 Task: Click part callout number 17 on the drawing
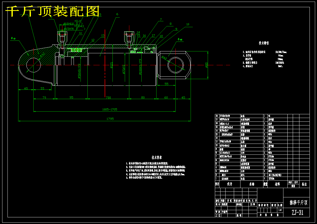153,35
